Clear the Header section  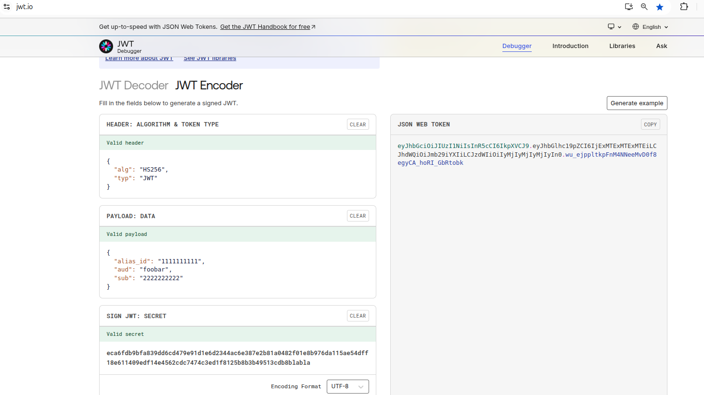coord(358,124)
